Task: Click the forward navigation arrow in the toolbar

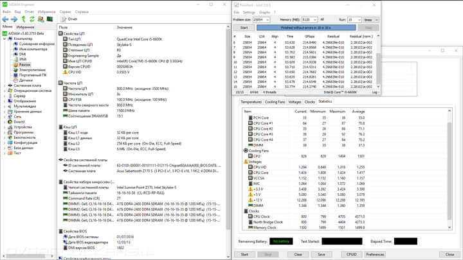Action: tap(14, 19)
